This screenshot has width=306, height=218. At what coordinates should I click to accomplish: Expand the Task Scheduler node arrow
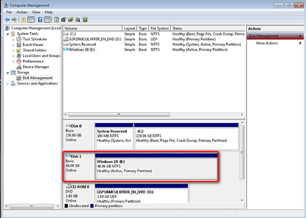pyautogui.click(x=14, y=39)
